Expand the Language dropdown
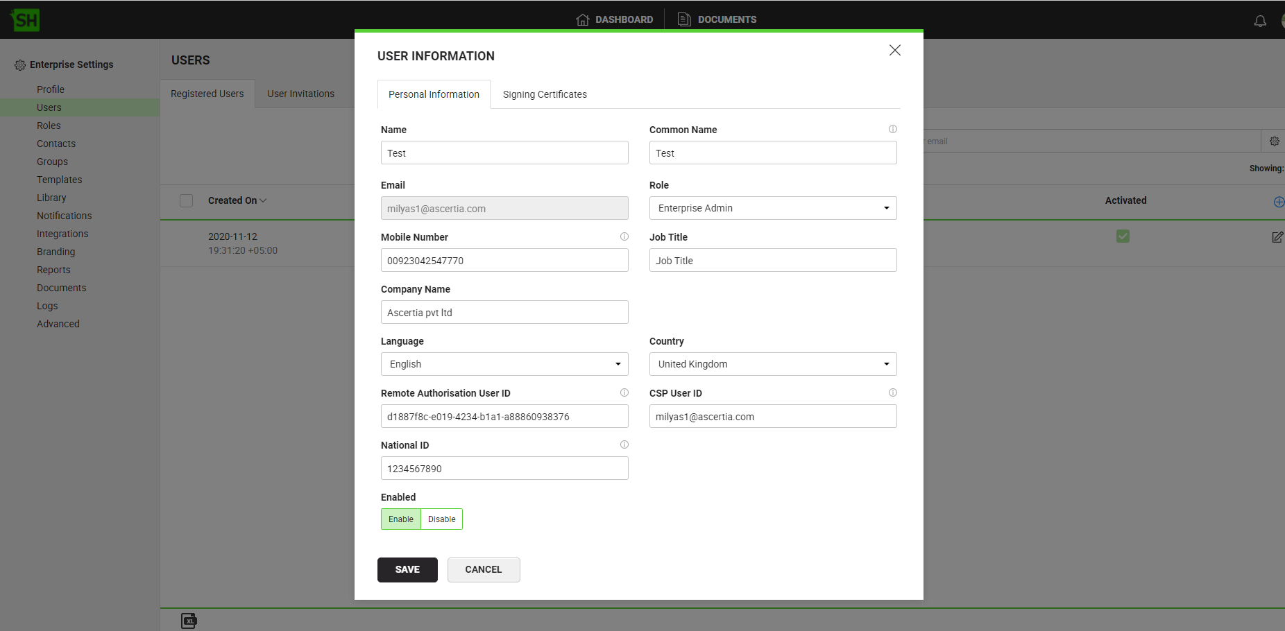Screen dimensions: 1285x631 (504, 364)
